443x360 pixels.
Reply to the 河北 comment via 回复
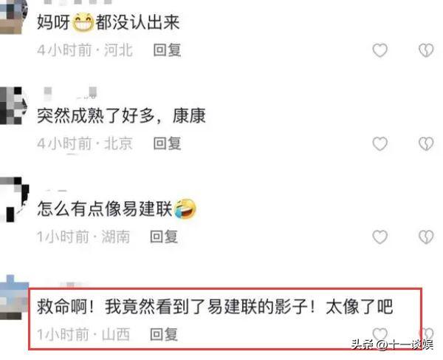167,50
